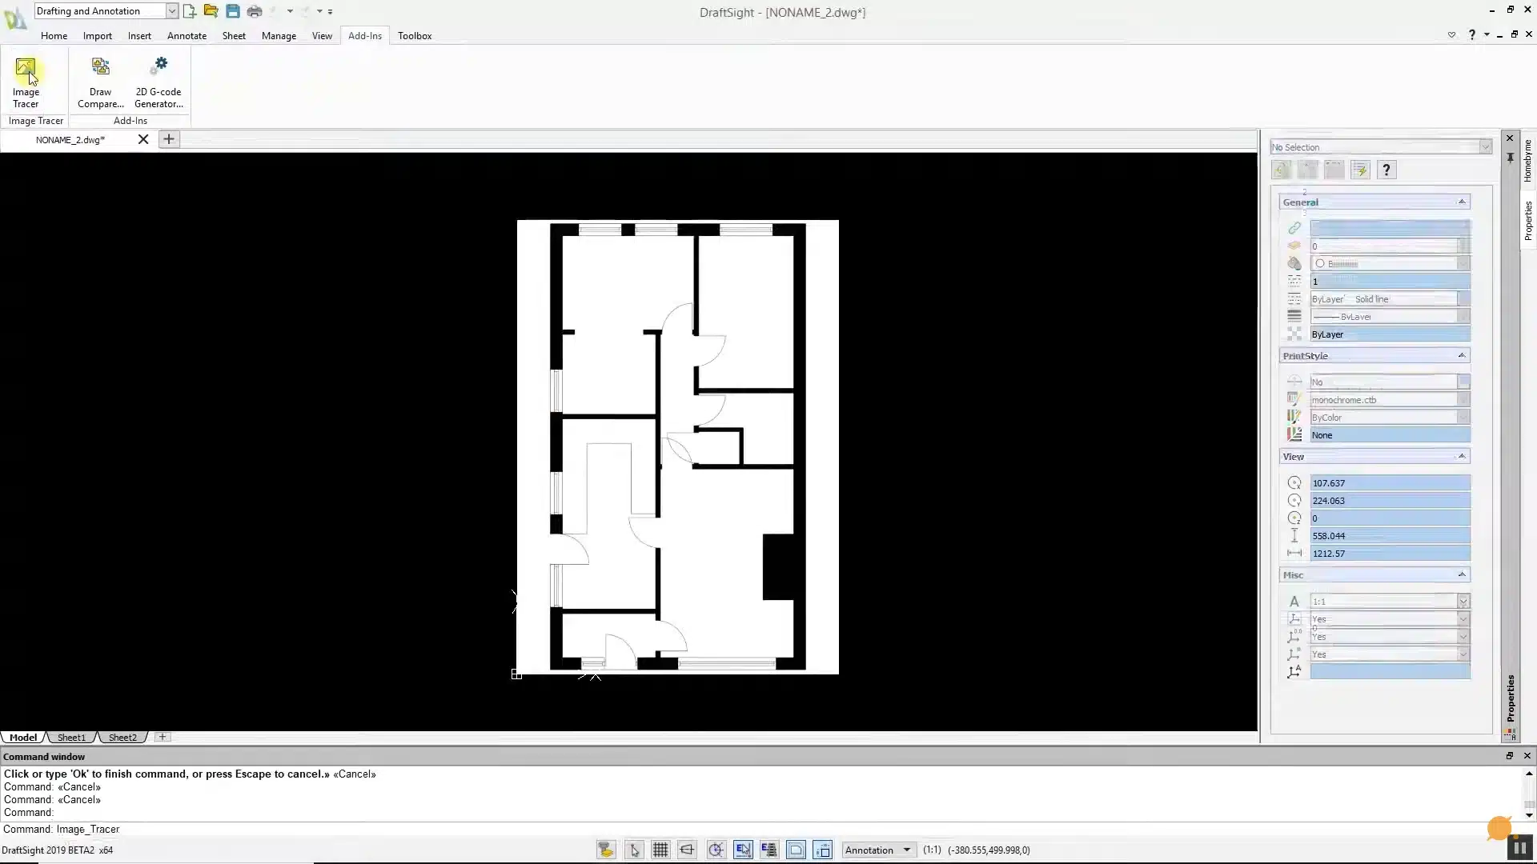Open the Annotation scale dropdown in status bar
The image size is (1537, 864).
[x=907, y=850]
